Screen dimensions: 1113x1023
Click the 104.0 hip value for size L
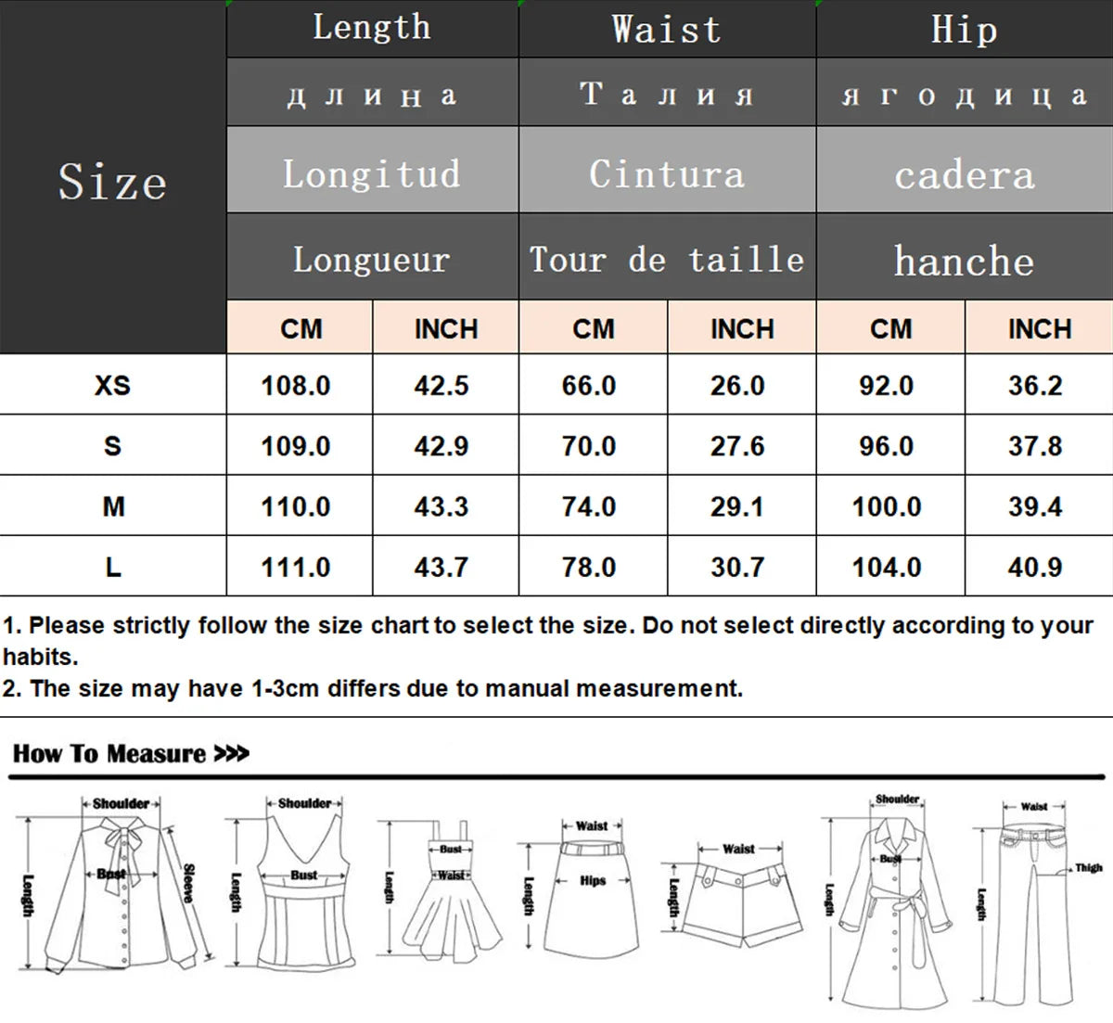click(889, 566)
